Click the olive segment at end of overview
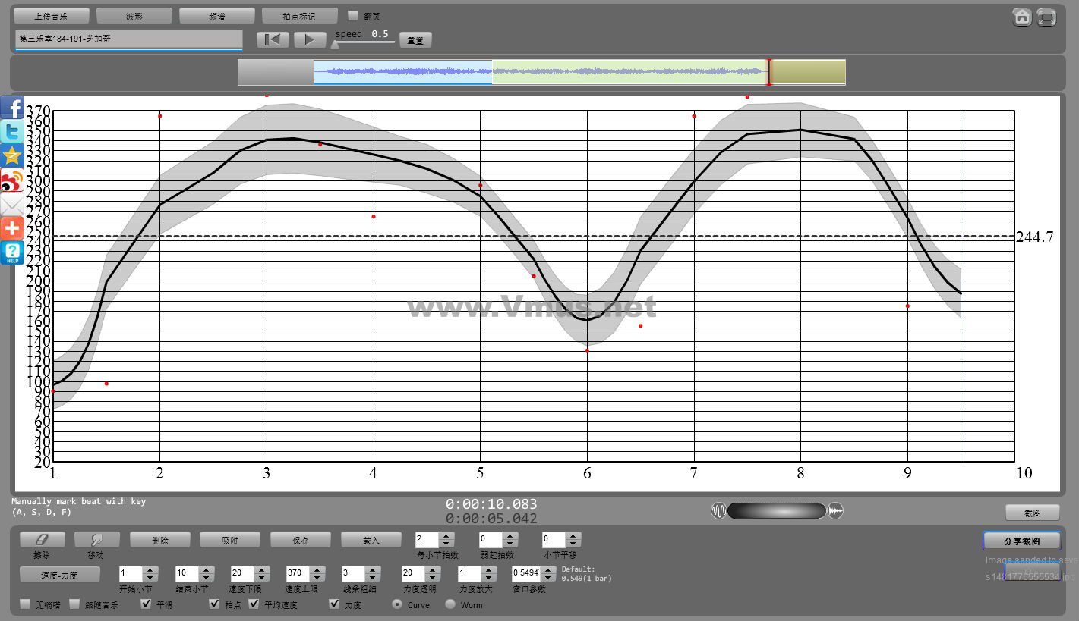 [x=808, y=72]
